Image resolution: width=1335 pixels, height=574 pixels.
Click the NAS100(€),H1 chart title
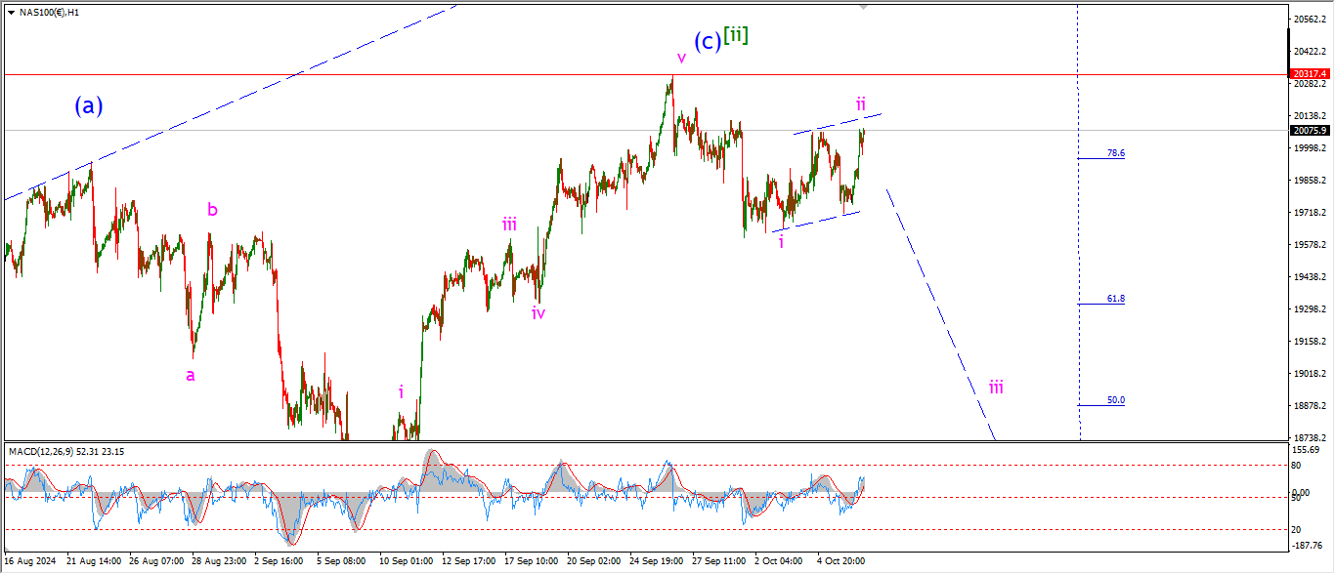pos(49,13)
